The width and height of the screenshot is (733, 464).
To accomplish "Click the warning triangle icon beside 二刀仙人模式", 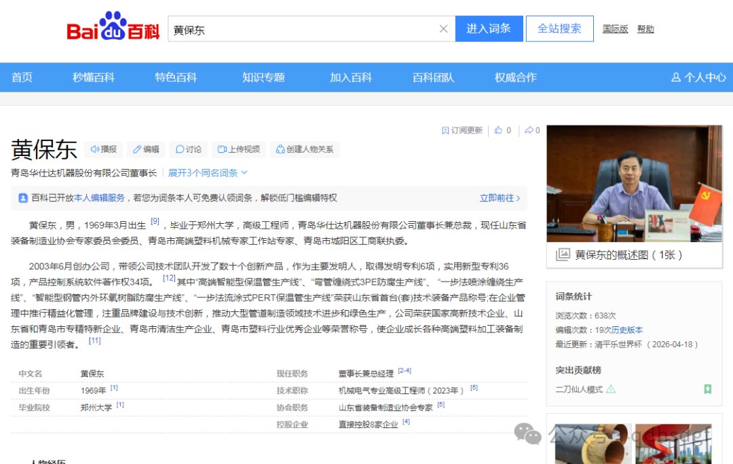I will pyautogui.click(x=611, y=389).
